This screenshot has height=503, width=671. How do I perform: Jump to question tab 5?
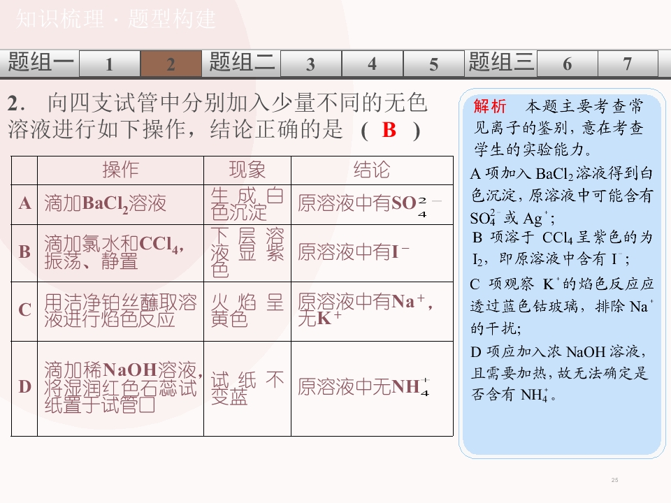point(434,64)
